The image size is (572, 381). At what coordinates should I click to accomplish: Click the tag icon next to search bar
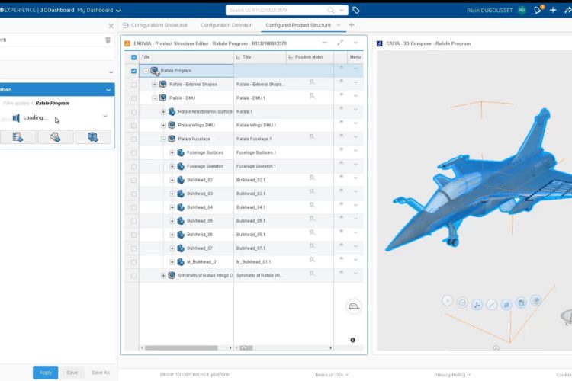coord(356,10)
